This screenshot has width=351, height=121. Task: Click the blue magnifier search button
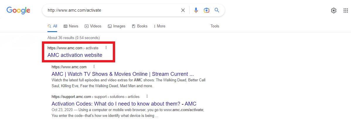(x=217, y=10)
